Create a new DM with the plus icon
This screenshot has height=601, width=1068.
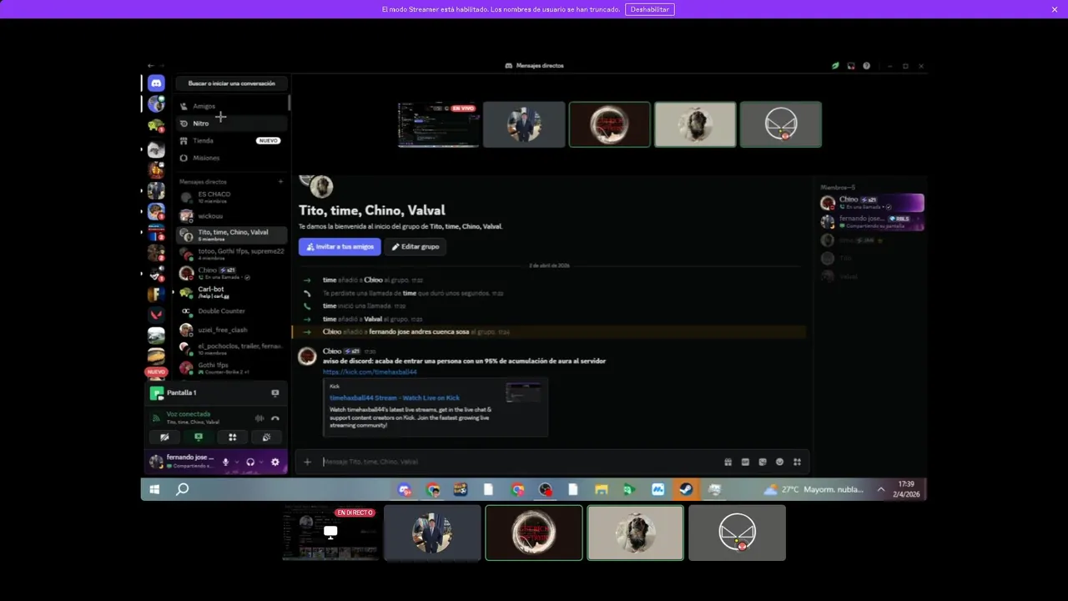[280, 181]
